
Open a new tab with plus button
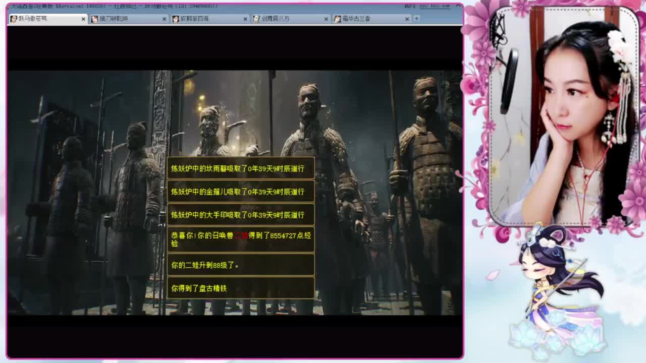(x=416, y=18)
